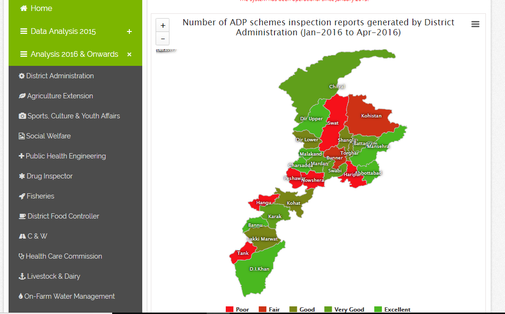Open the Health Care Commission menu item
The image size is (505, 314).
coord(63,256)
